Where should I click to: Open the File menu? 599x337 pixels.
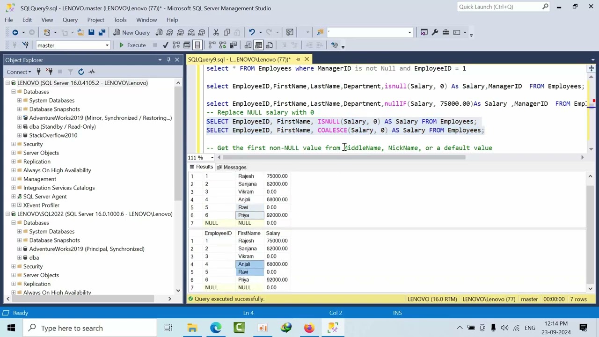click(x=9, y=20)
